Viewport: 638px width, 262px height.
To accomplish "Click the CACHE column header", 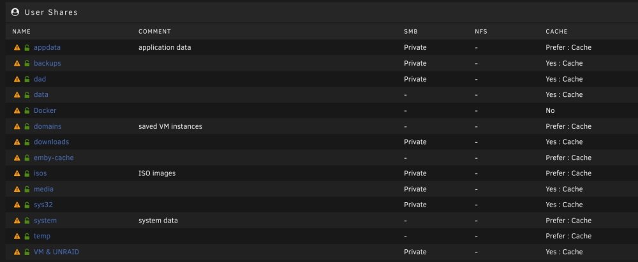I will [556, 32].
